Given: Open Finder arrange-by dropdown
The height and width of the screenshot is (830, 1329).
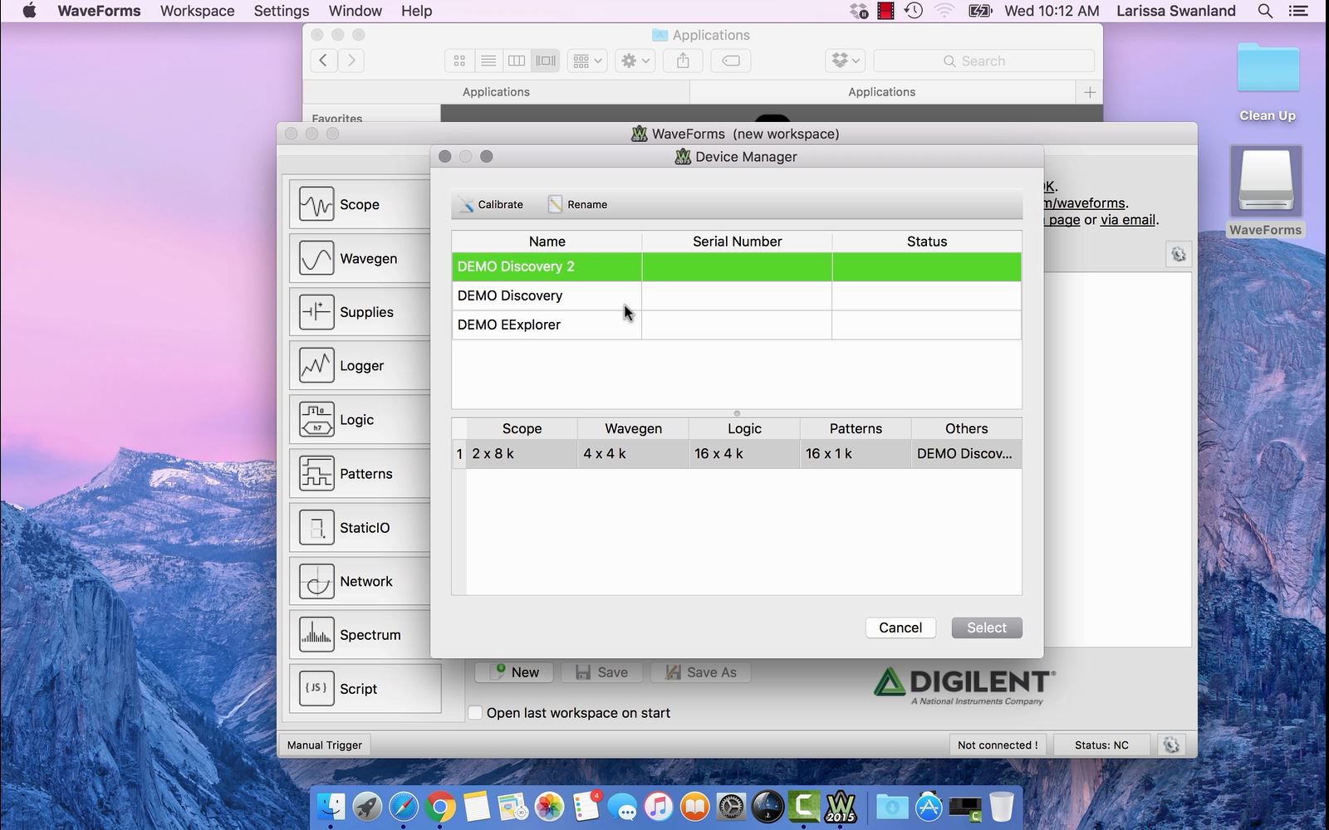Looking at the screenshot, I should pyautogui.click(x=587, y=61).
